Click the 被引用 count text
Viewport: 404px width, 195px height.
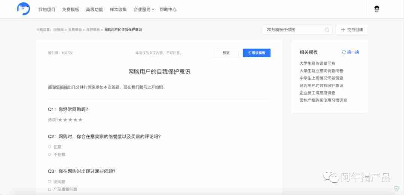pos(60,53)
